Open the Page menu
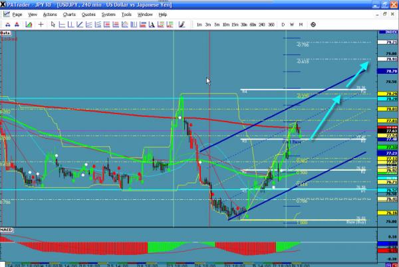The image size is (399, 267). pos(17,15)
